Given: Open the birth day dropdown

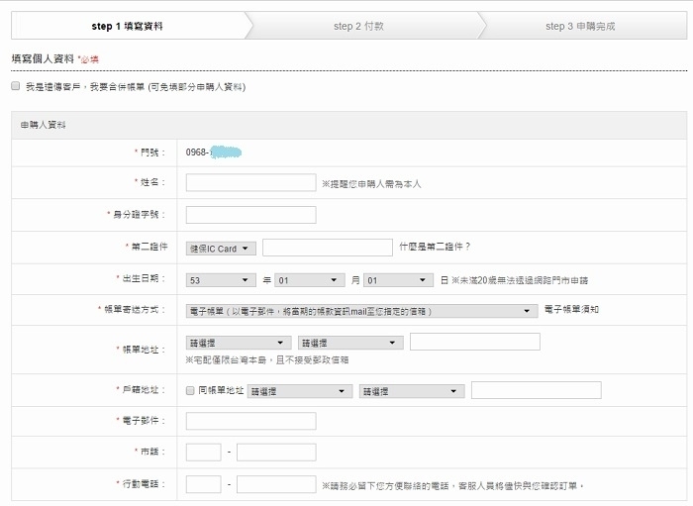Looking at the screenshot, I should click(x=398, y=280).
